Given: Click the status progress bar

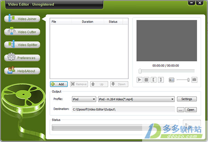Looking at the screenshot, I should click(x=115, y=128).
